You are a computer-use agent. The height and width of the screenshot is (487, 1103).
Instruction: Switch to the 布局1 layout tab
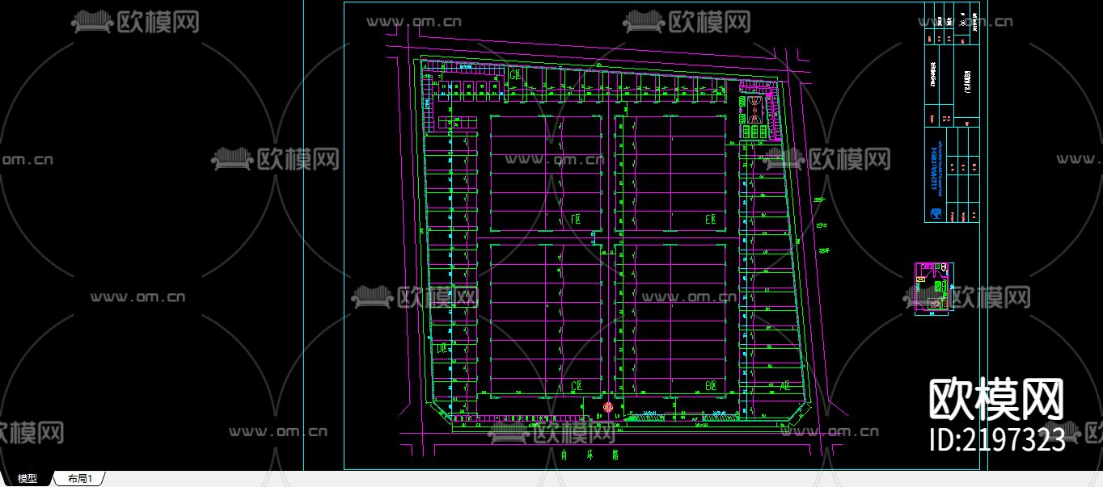pyautogui.click(x=78, y=477)
